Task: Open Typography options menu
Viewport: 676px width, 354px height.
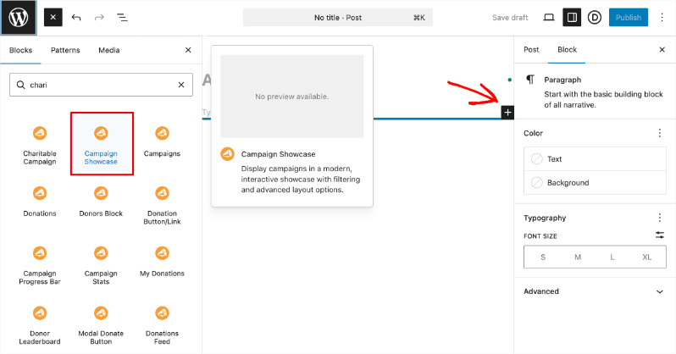Action: click(659, 218)
